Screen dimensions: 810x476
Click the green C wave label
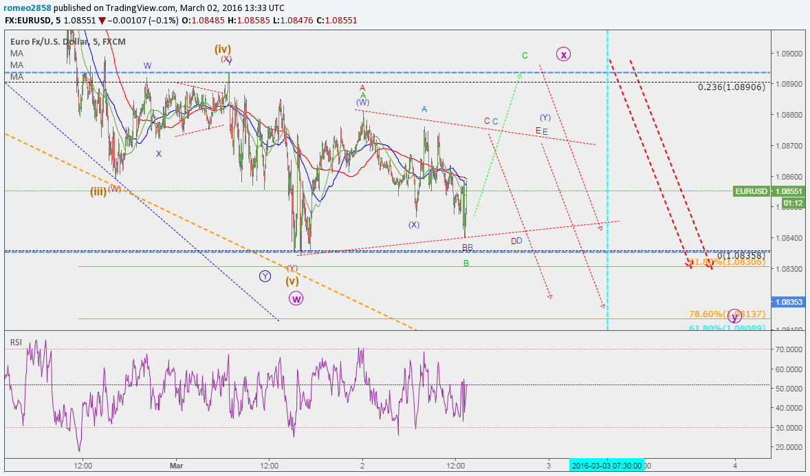pos(525,56)
